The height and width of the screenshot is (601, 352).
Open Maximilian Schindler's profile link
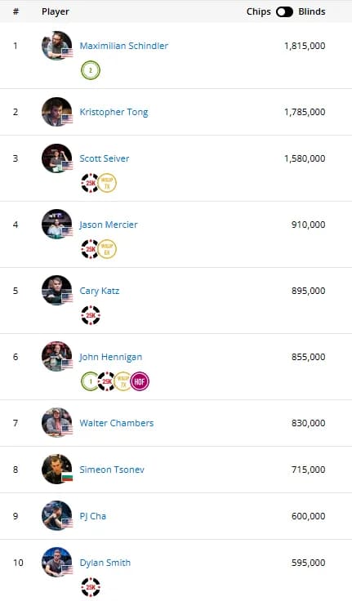point(124,46)
